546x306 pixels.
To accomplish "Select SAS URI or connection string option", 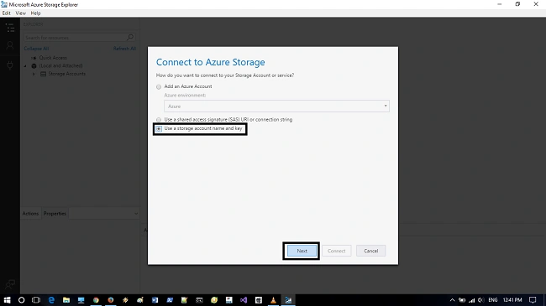I will pos(159,120).
